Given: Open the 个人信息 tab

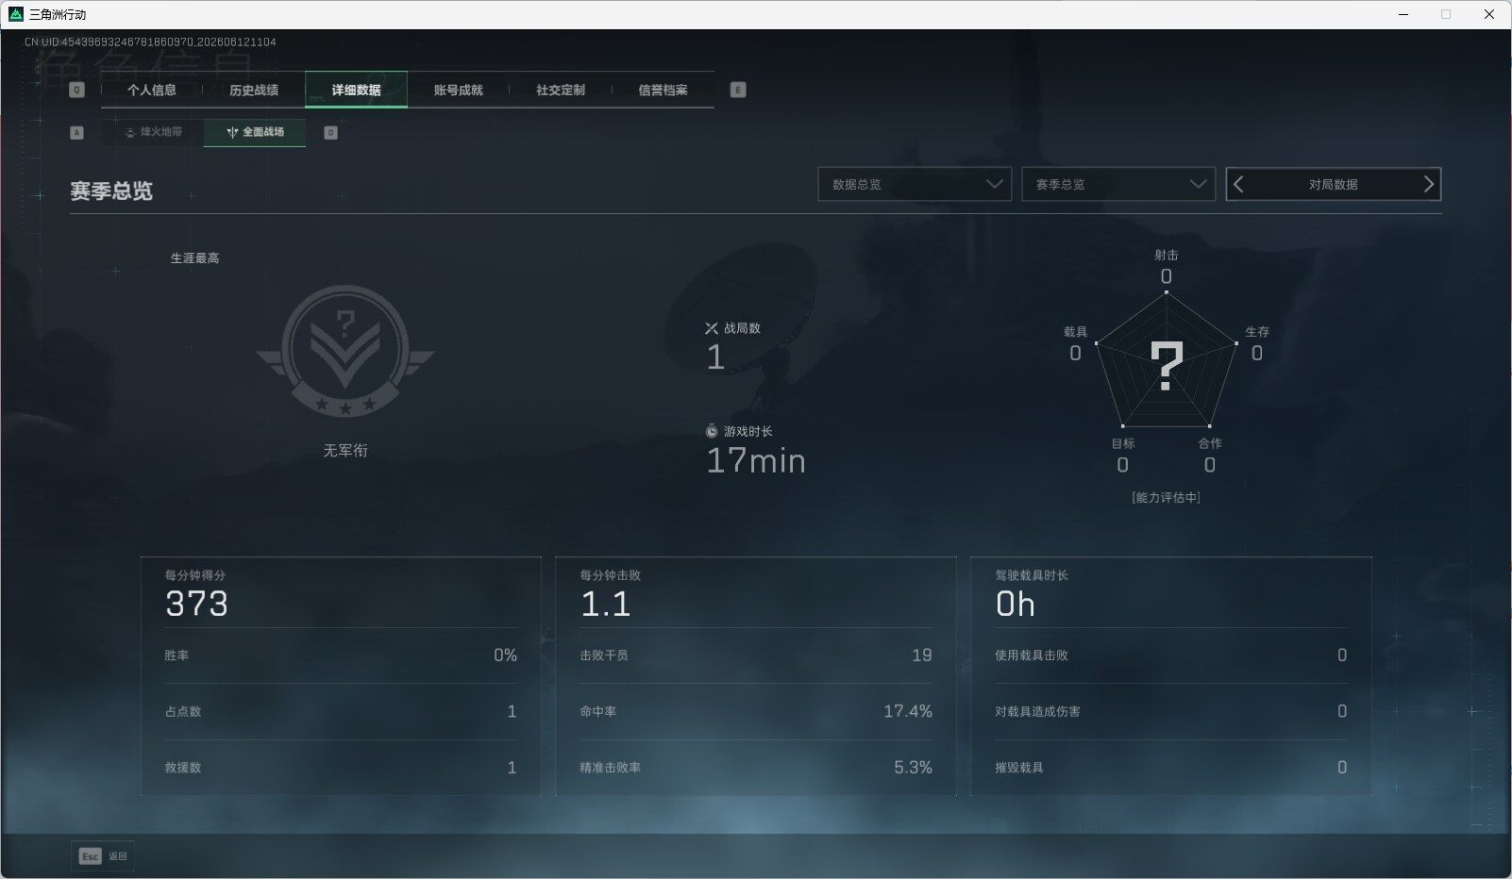Looking at the screenshot, I should click(x=152, y=90).
